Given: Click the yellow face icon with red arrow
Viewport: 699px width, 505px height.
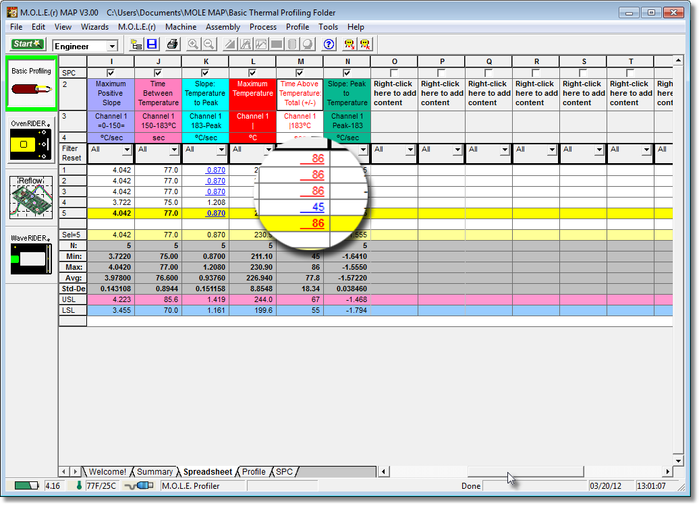Looking at the screenshot, I should pyautogui.click(x=349, y=44).
